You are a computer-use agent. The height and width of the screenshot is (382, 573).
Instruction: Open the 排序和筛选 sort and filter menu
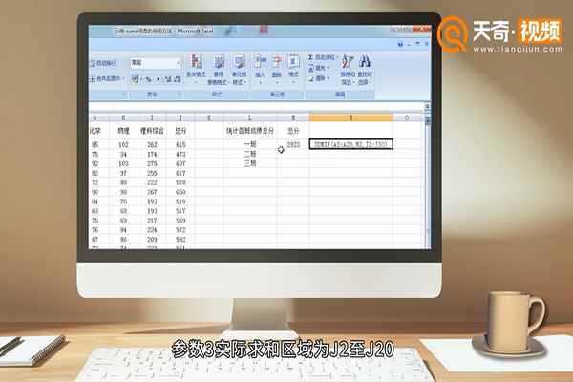coord(348,70)
